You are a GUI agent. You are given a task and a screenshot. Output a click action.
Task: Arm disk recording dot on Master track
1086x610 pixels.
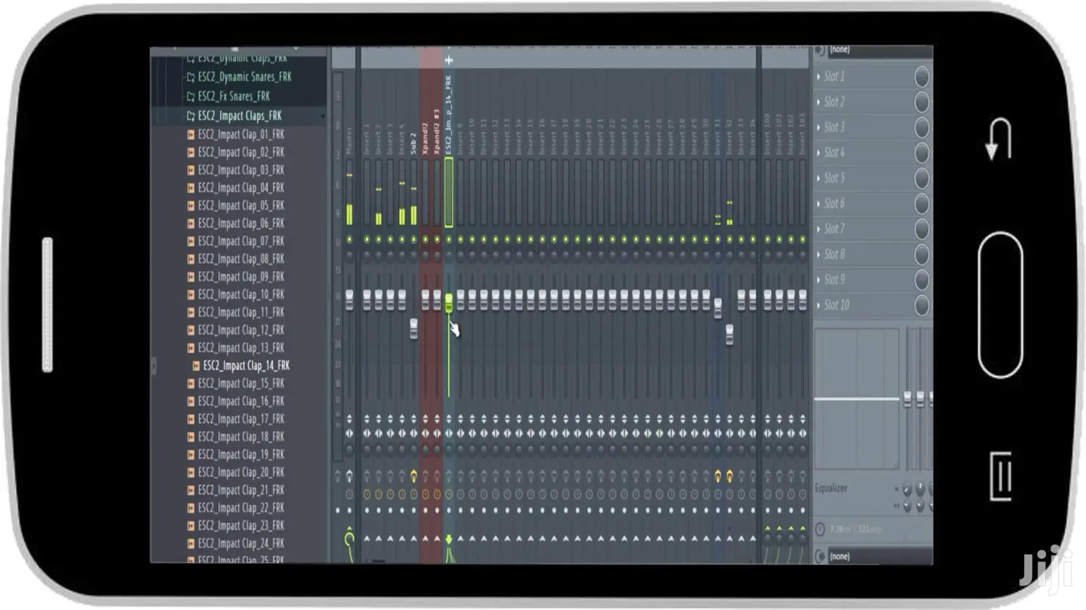[350, 511]
